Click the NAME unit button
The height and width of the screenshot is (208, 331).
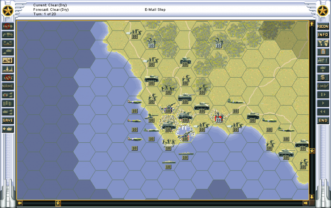pos(8,86)
